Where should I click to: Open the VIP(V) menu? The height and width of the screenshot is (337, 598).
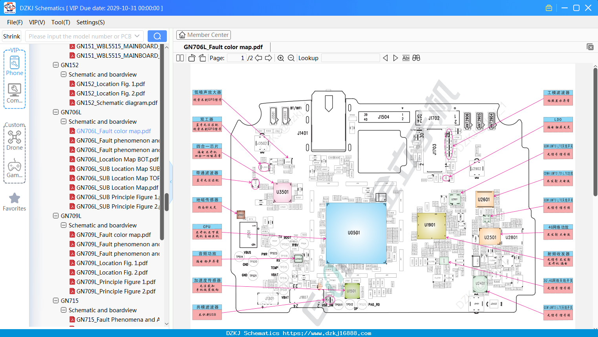(37, 22)
